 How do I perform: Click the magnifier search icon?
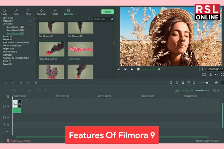(x=112, y=19)
